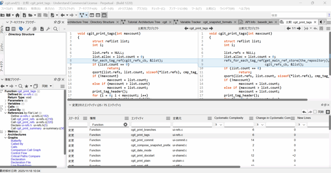
Task: Click the 検索 search field at top right
Action: click(x=298, y=15)
